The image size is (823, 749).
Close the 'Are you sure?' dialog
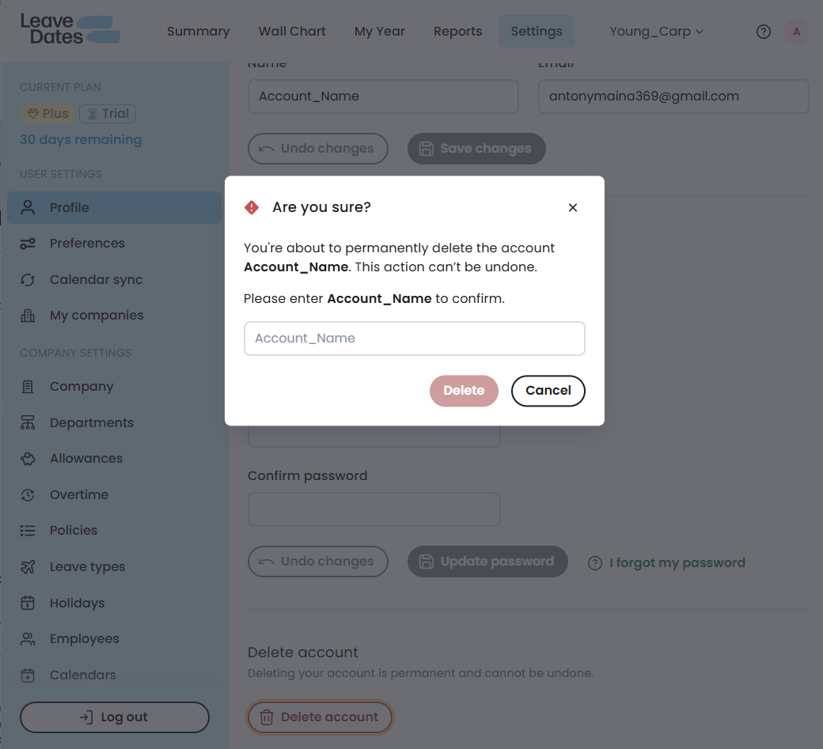[573, 208]
